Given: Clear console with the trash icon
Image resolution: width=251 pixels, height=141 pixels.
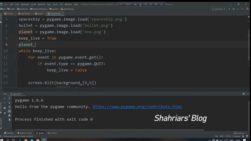Looking at the screenshot, I should (9, 119).
